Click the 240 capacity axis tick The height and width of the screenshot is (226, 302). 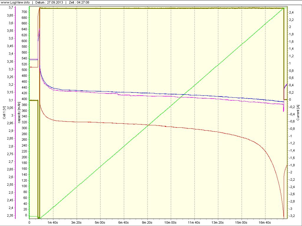(x=24, y=145)
